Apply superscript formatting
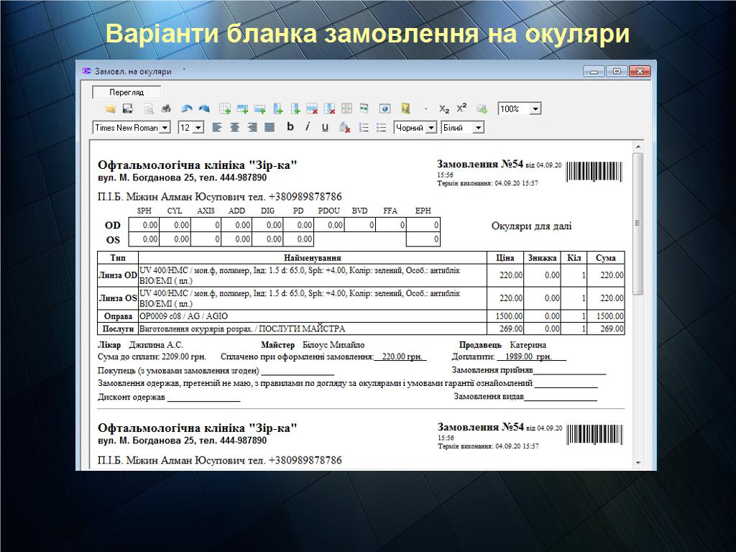 (461, 108)
